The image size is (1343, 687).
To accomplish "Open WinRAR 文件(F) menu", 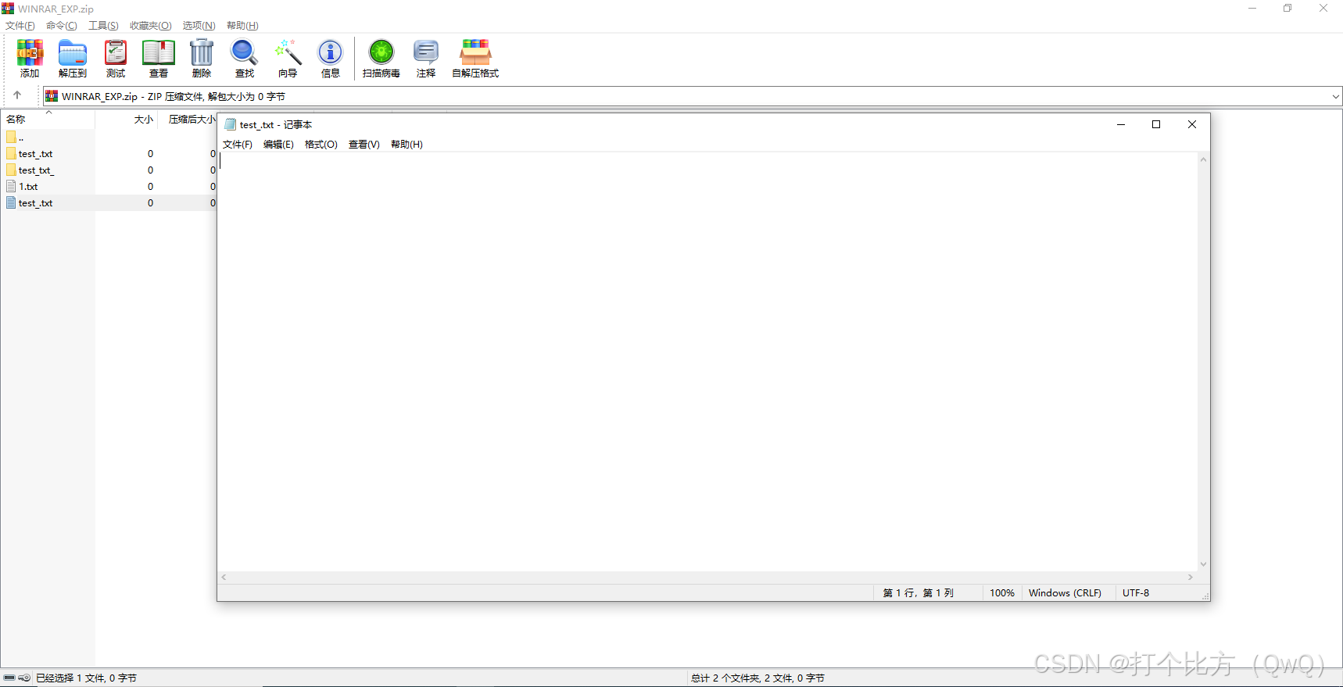I will pyautogui.click(x=20, y=26).
